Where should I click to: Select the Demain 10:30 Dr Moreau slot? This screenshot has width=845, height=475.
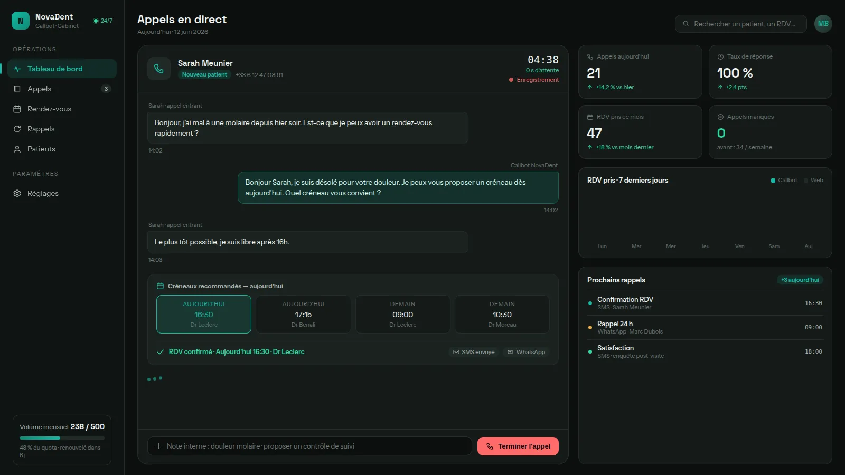pos(502,314)
